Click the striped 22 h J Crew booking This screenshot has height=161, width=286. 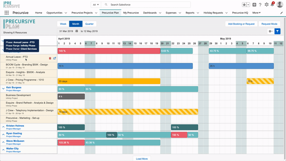(260, 81)
